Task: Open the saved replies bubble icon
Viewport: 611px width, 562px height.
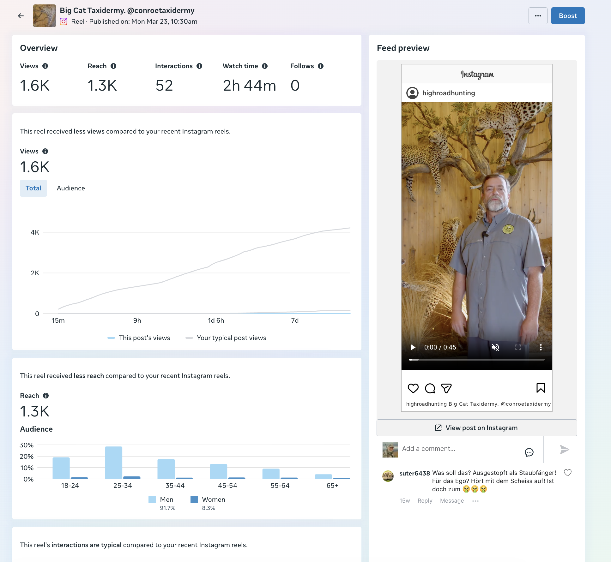Action: [x=529, y=452]
